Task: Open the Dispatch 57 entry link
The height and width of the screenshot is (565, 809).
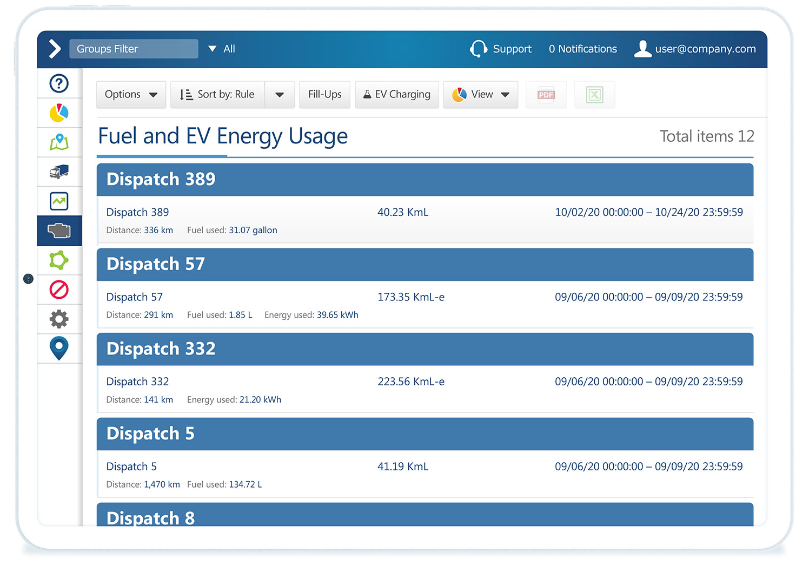Action: (135, 297)
